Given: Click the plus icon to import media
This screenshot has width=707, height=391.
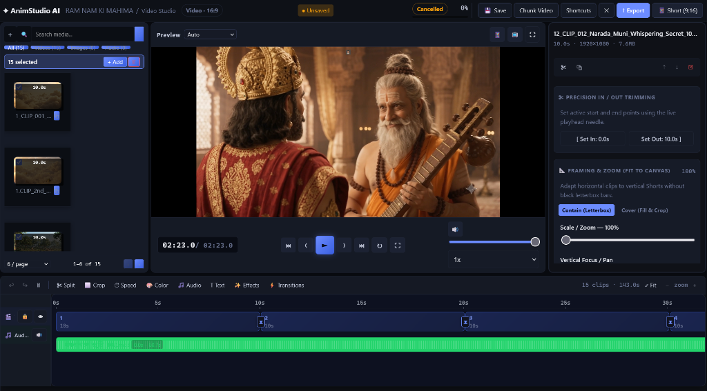Looking at the screenshot, I should click(x=10, y=34).
